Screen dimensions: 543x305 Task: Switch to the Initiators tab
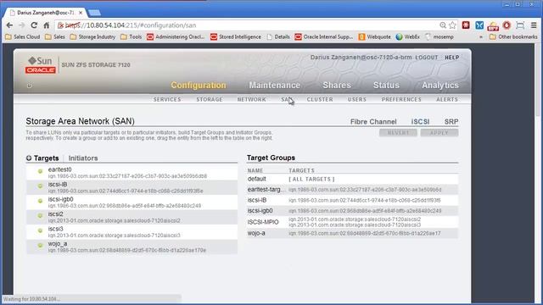click(83, 158)
